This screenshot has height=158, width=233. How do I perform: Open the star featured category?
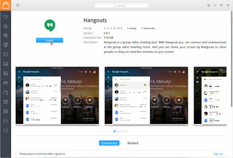click(x=6, y=16)
